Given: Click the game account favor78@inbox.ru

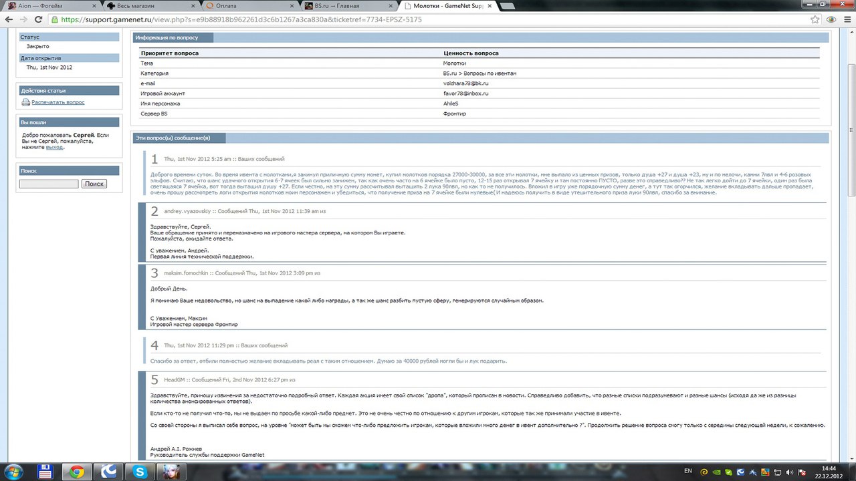Looking at the screenshot, I should 465,94.
